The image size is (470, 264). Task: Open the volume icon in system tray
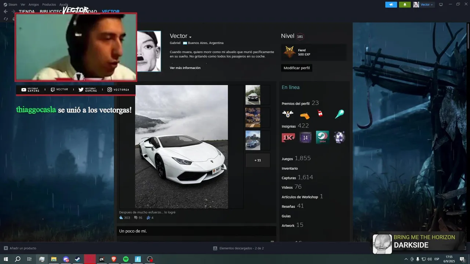[x=430, y=259]
